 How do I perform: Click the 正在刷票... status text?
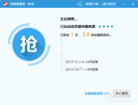tap(69, 19)
